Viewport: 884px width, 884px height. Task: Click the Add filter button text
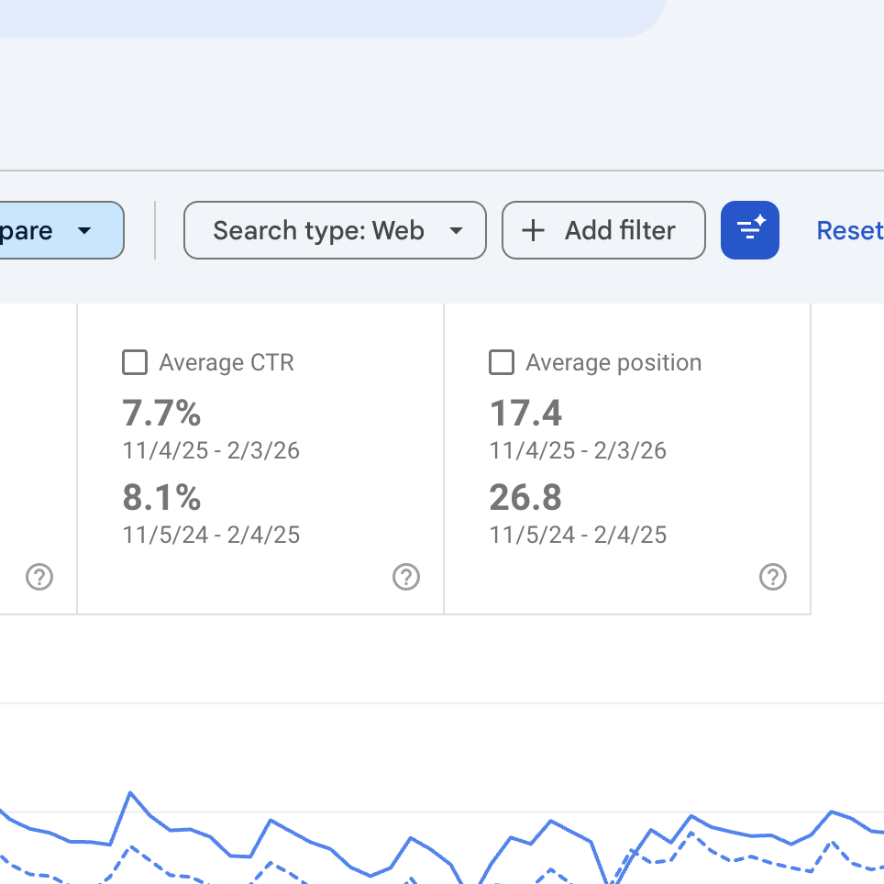[620, 230]
